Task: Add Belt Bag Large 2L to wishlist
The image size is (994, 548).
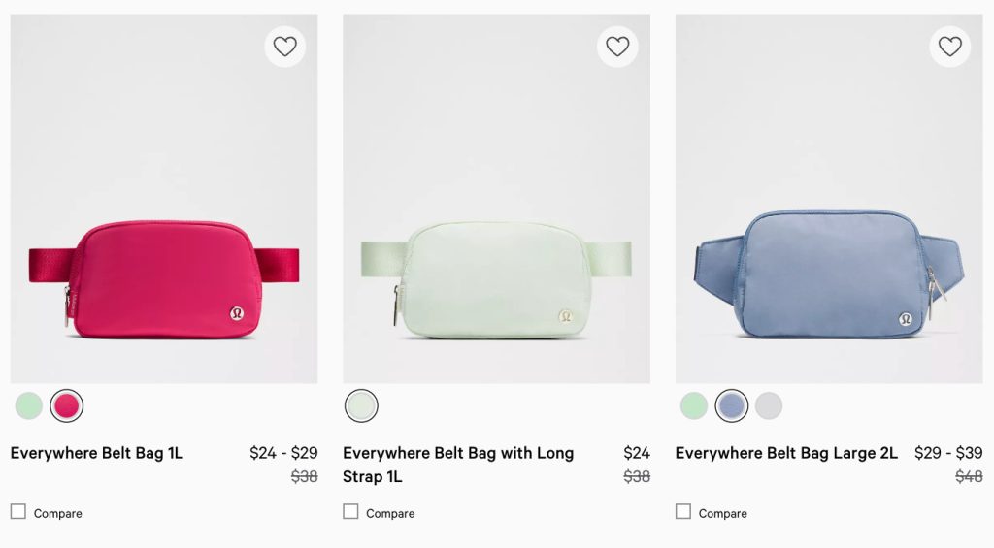Action: coord(949,47)
